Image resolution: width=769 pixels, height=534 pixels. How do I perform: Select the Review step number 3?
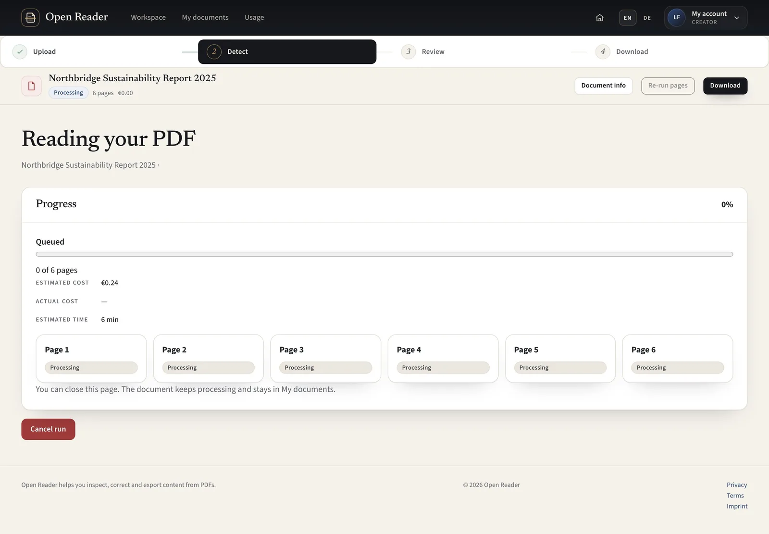coord(409,51)
